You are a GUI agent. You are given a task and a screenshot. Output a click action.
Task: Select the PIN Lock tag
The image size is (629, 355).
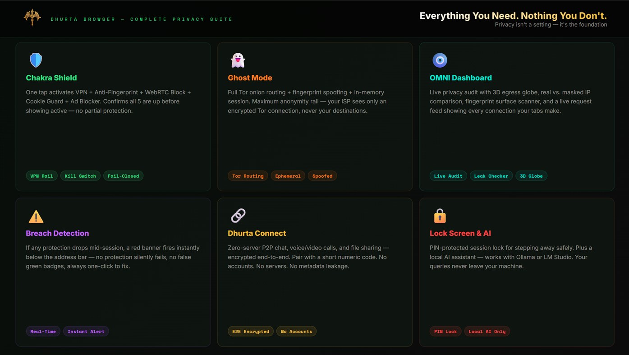click(x=445, y=332)
